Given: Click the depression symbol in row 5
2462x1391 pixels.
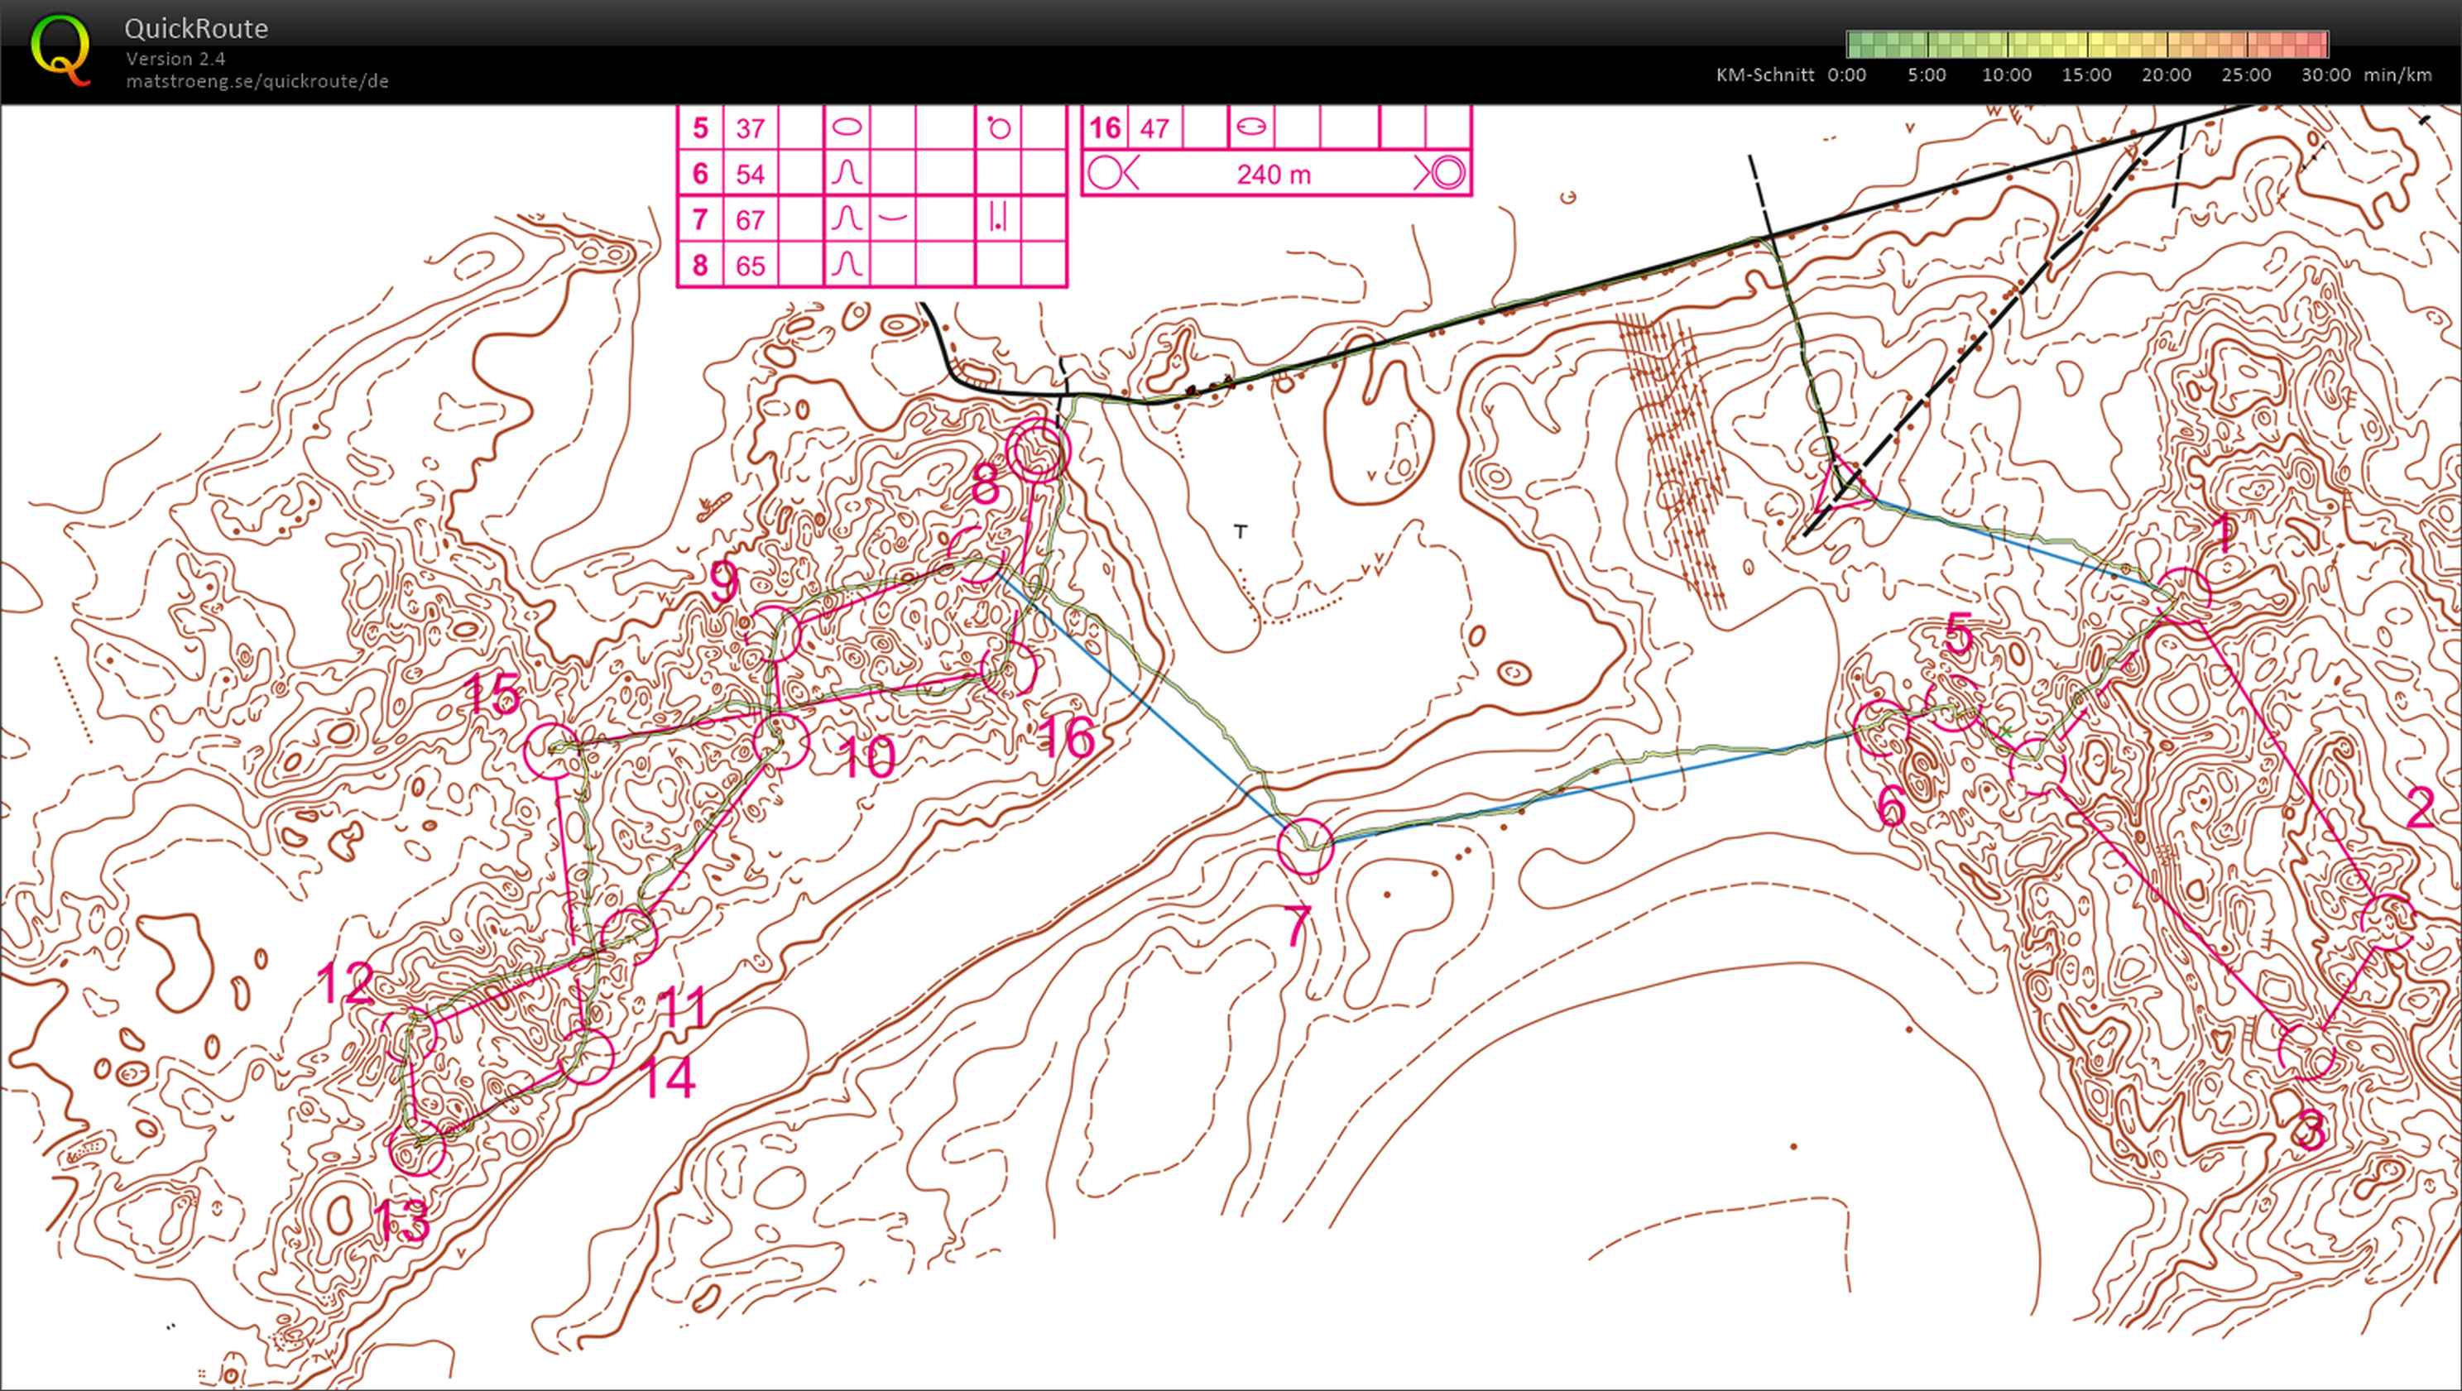Looking at the screenshot, I should point(847,127).
